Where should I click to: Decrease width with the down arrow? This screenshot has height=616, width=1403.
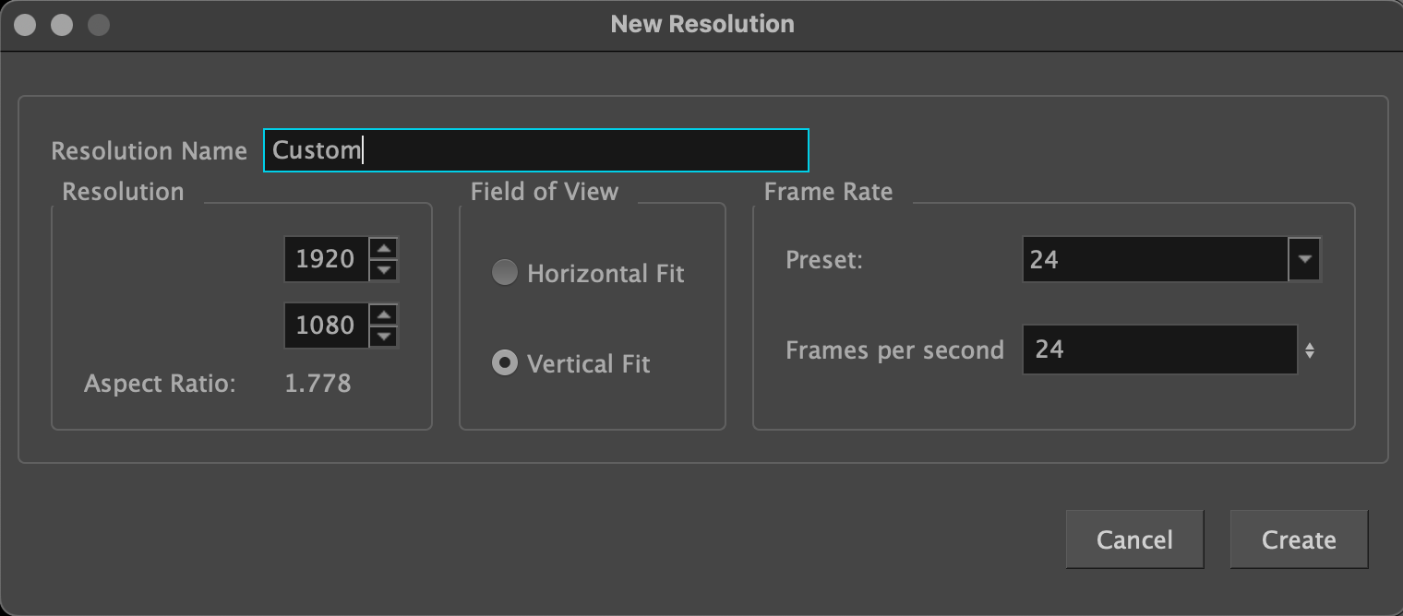pyautogui.click(x=383, y=270)
